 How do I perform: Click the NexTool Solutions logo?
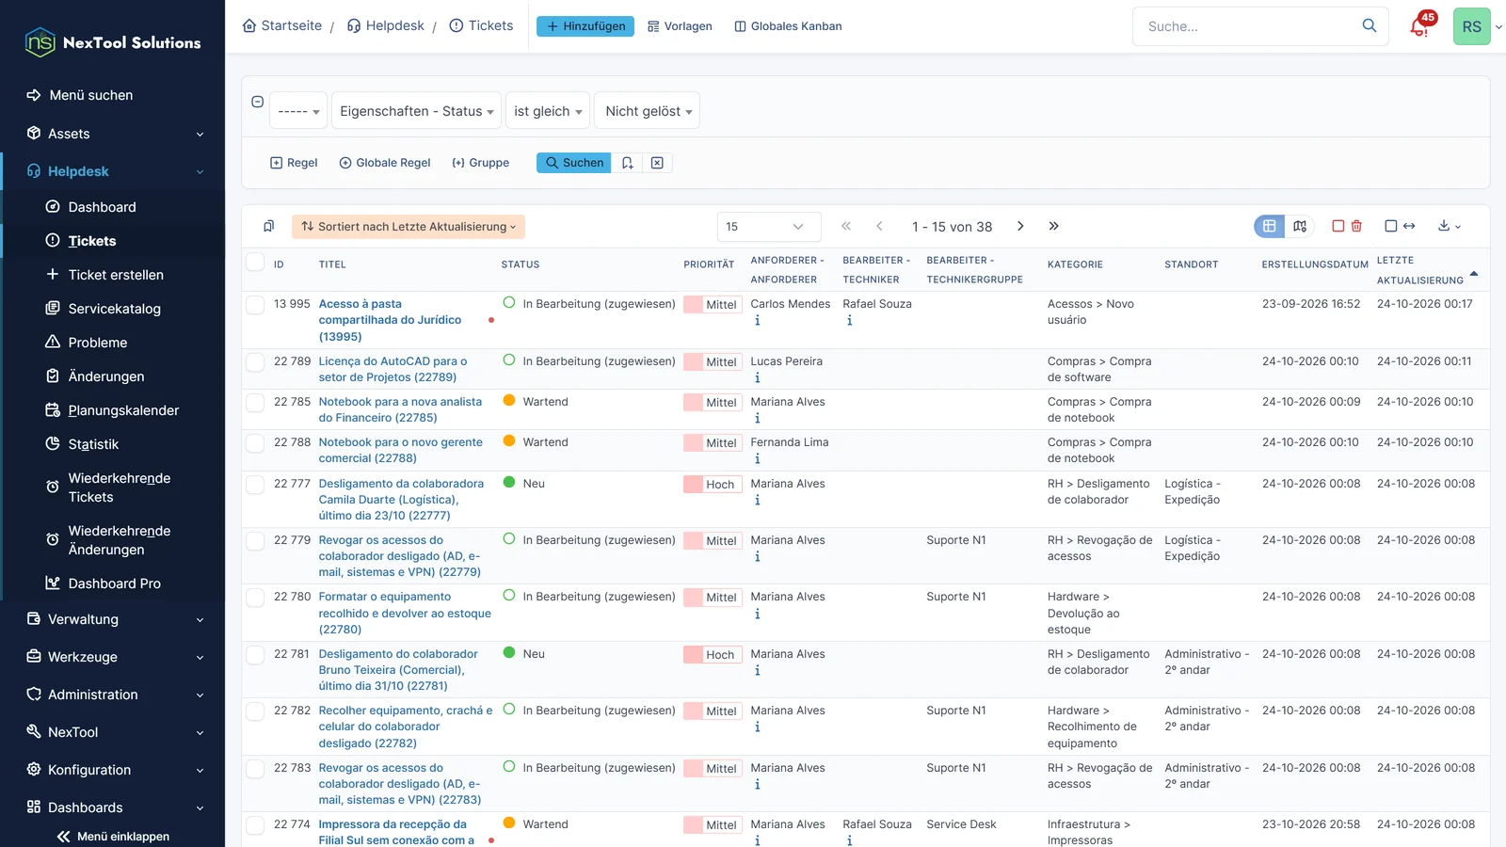coord(113,42)
